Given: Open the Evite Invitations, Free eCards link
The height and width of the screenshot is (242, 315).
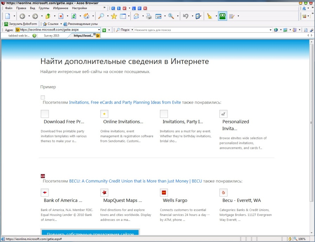Looking at the screenshot, I should [125, 102].
